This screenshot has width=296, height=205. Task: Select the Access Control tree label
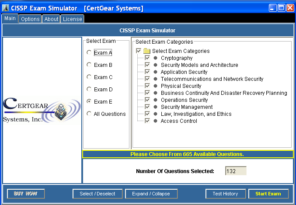point(179,121)
